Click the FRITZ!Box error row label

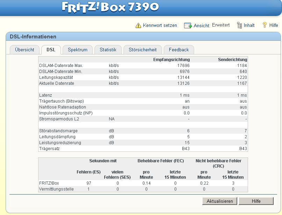tap(49, 183)
